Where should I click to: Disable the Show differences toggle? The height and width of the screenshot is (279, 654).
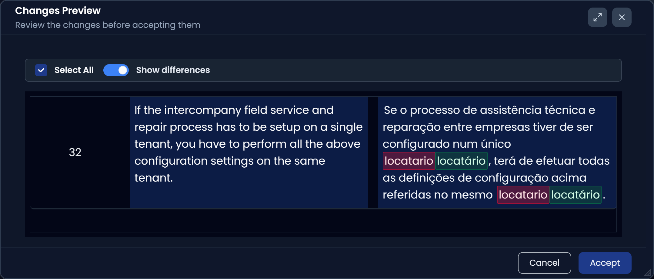point(116,70)
